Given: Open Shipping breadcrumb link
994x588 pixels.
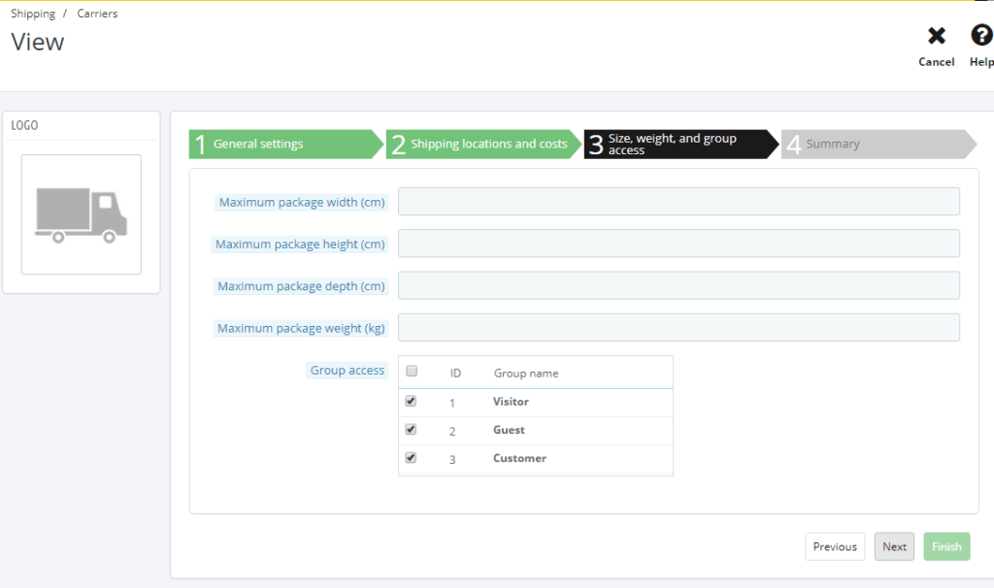Looking at the screenshot, I should click(x=33, y=14).
